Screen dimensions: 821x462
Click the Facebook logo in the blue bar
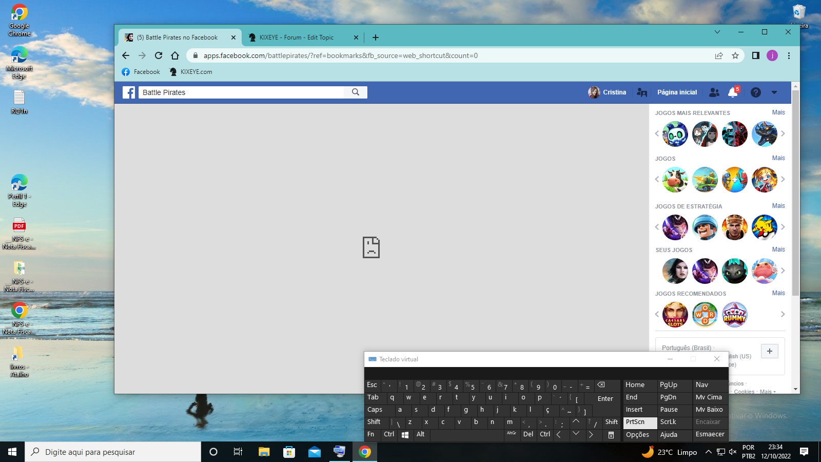(x=129, y=92)
